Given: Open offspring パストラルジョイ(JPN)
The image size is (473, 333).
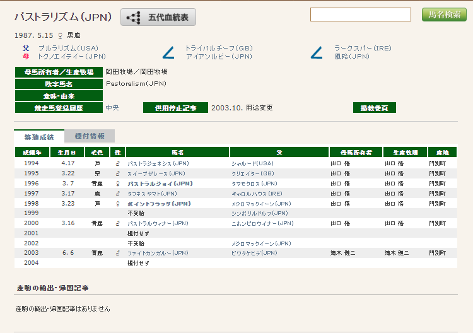Looking at the screenshot, I should pos(159,184).
